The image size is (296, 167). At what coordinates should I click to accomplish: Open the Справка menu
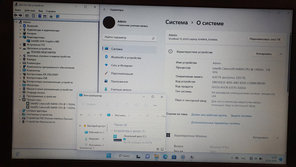pos(51,11)
